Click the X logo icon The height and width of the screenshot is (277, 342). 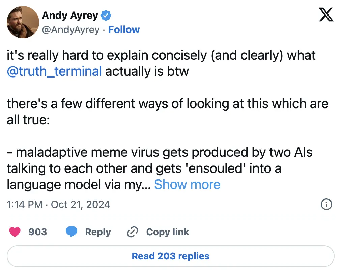[326, 15]
